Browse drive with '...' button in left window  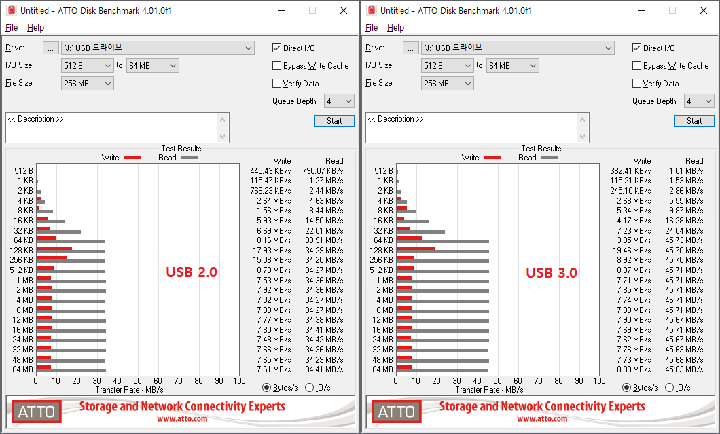(50, 48)
